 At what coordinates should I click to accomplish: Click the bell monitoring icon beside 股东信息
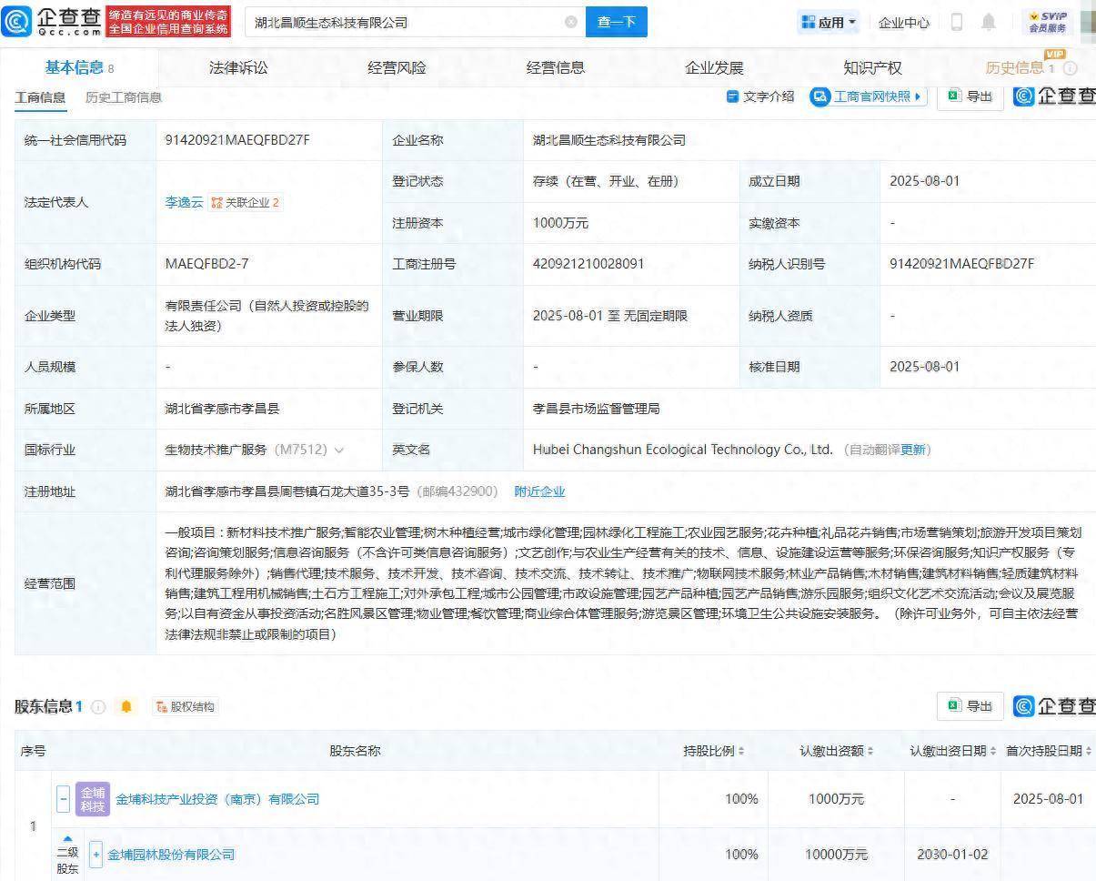(x=126, y=706)
